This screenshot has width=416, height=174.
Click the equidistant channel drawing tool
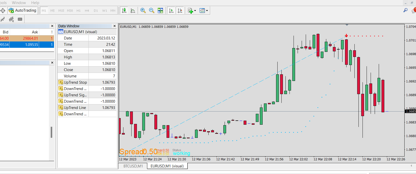click(3, 19)
